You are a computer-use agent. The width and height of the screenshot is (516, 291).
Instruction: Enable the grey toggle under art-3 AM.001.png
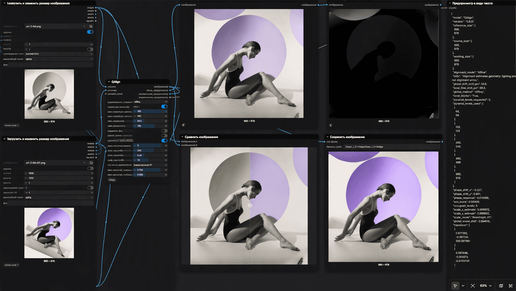pyautogui.click(x=90, y=168)
